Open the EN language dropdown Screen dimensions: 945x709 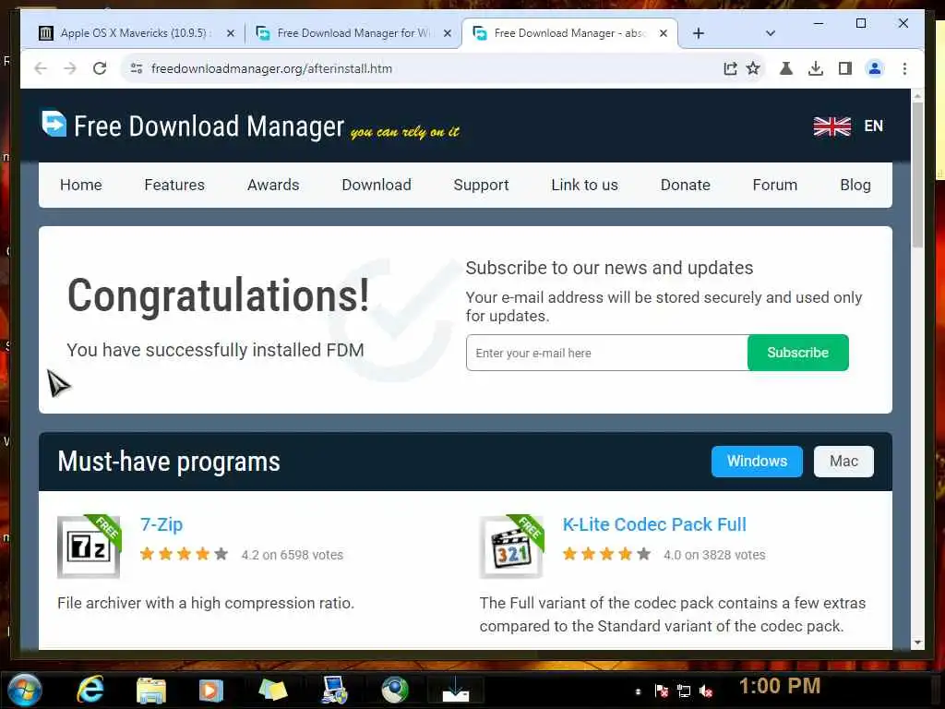coord(874,126)
